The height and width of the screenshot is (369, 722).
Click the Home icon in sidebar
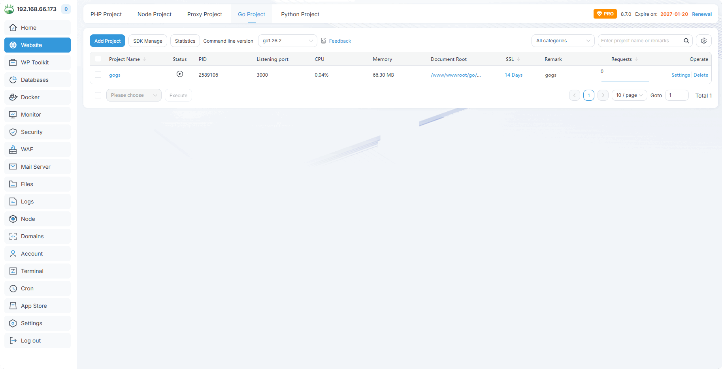(x=13, y=28)
